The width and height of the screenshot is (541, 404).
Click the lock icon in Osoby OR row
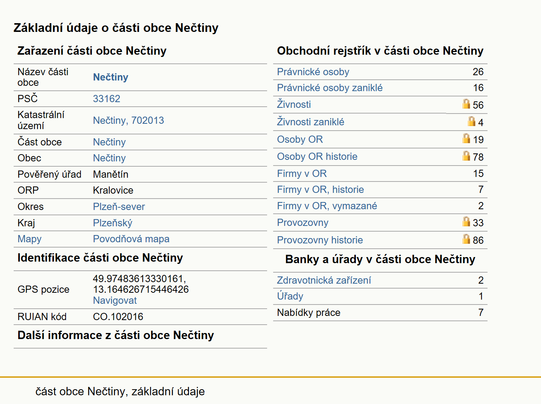pos(466,138)
